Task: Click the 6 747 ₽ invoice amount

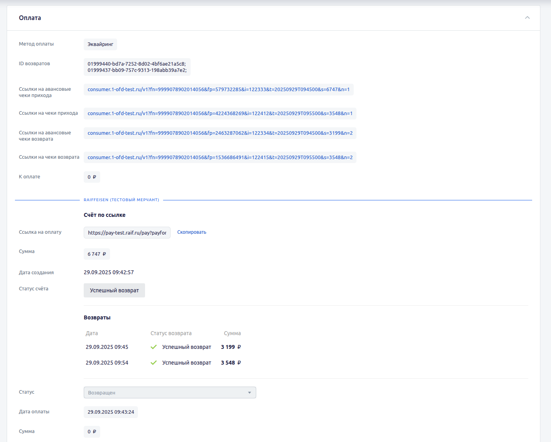Action: pos(97,254)
